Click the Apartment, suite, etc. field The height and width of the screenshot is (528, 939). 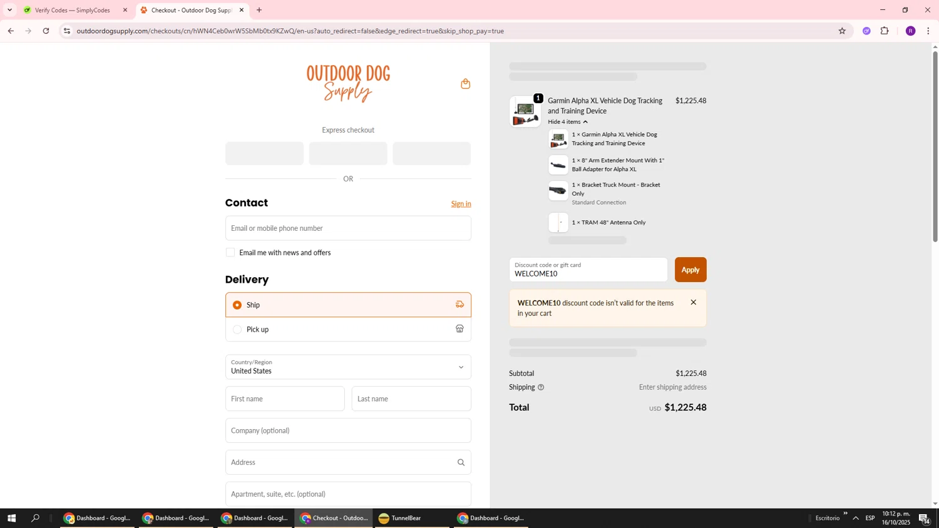(348, 494)
